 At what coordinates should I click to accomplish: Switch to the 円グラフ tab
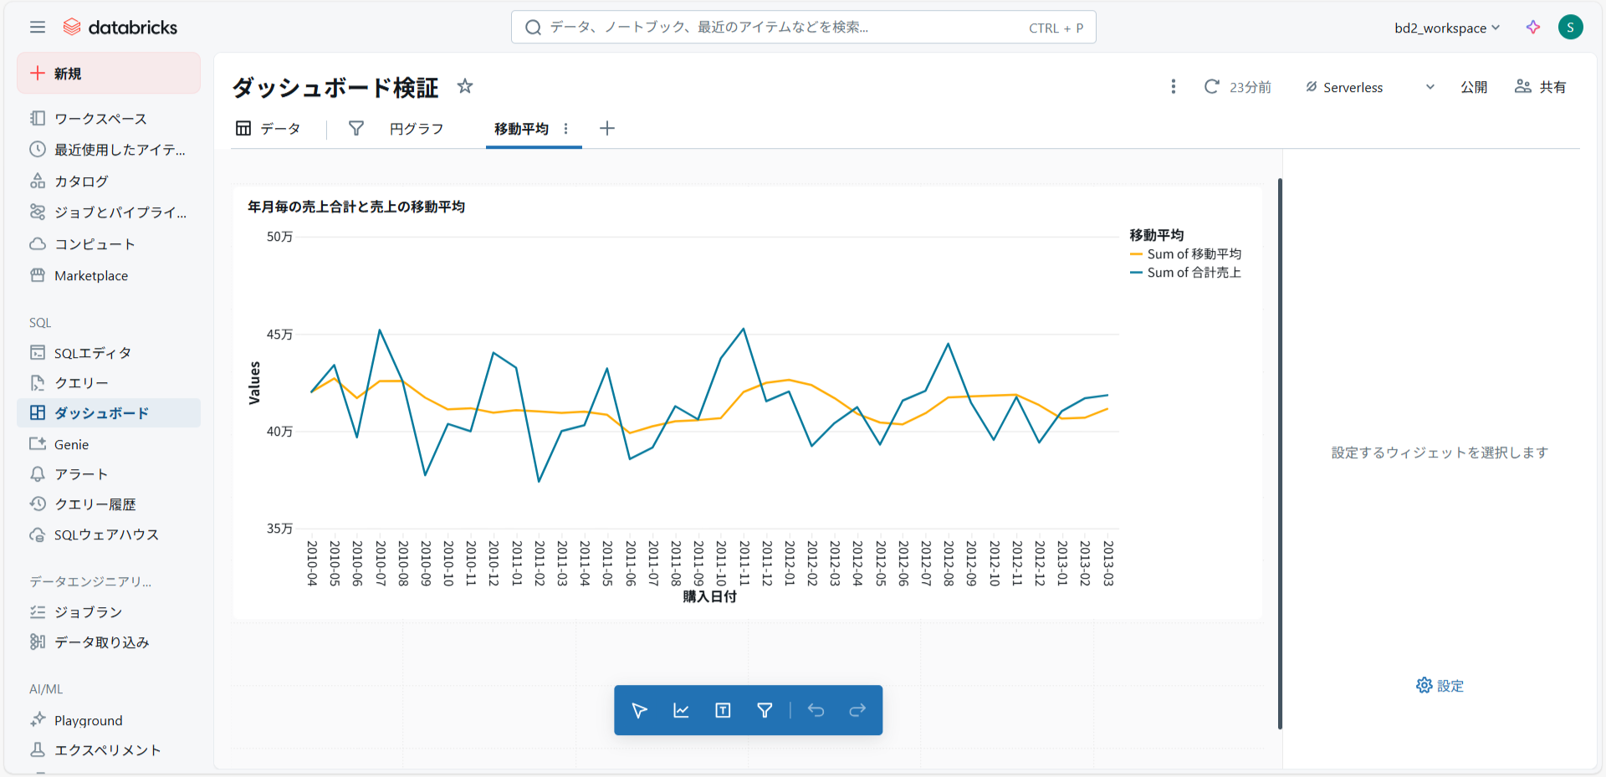tap(416, 129)
